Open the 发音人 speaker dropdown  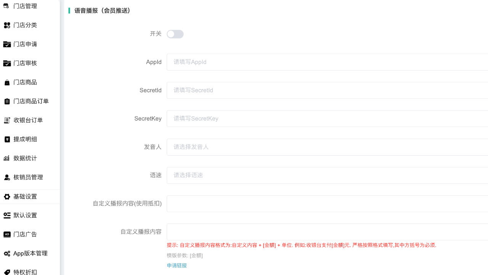(327, 147)
